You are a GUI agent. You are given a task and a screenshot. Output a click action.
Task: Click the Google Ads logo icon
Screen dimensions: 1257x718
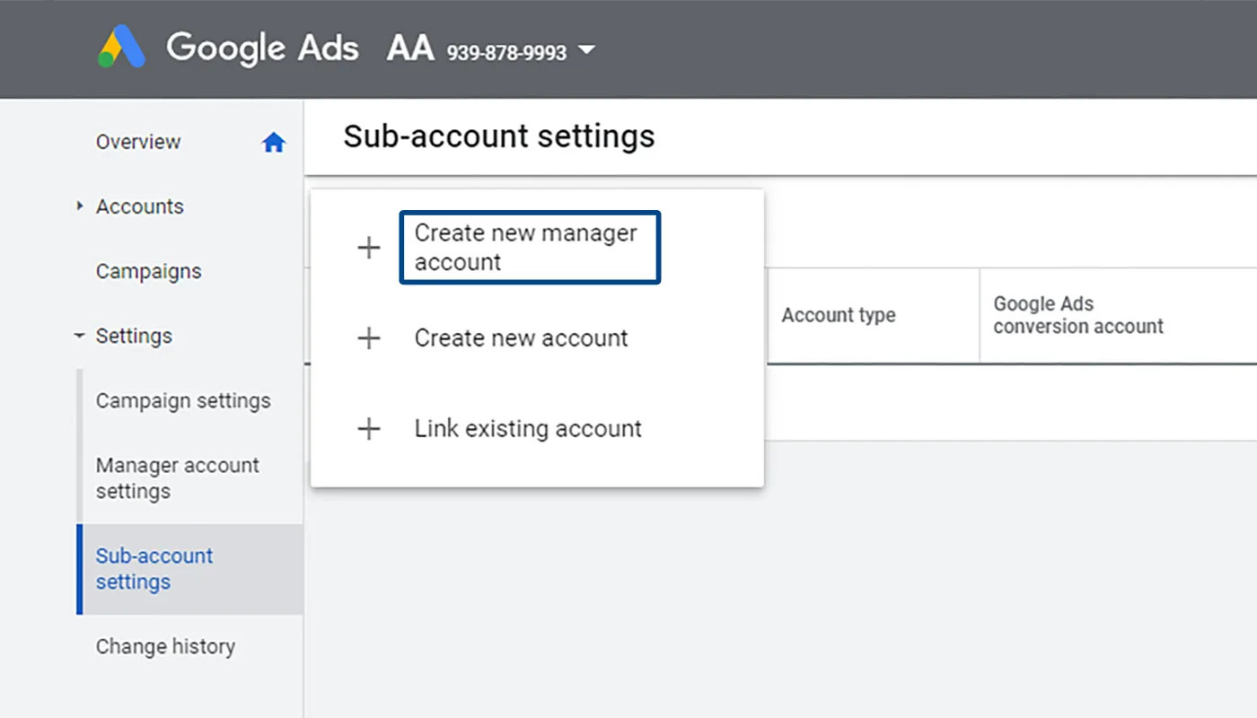tap(121, 48)
